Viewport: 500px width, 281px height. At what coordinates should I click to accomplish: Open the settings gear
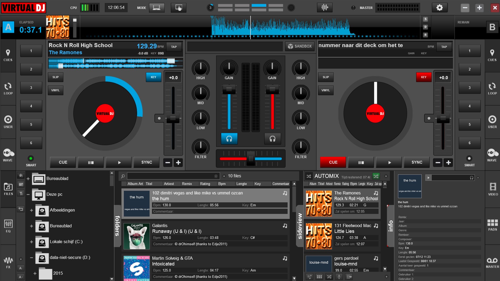(439, 8)
